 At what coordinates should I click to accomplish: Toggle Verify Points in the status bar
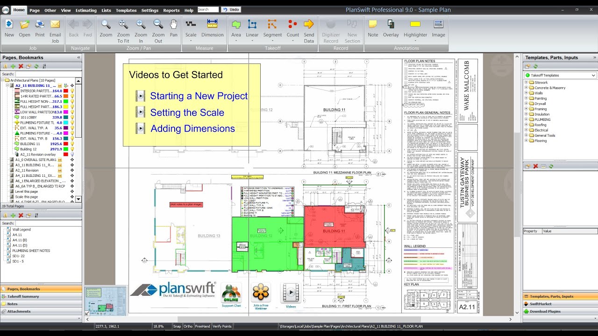(222, 327)
